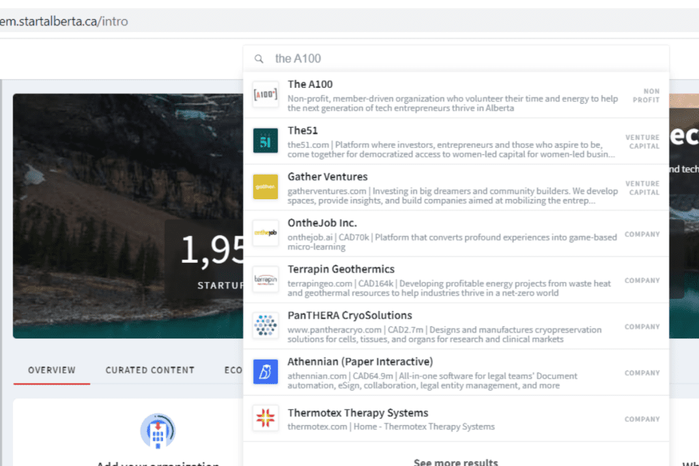Screen dimensions: 699x466
Task: Click the Add your organization building icon
Action: click(x=158, y=431)
